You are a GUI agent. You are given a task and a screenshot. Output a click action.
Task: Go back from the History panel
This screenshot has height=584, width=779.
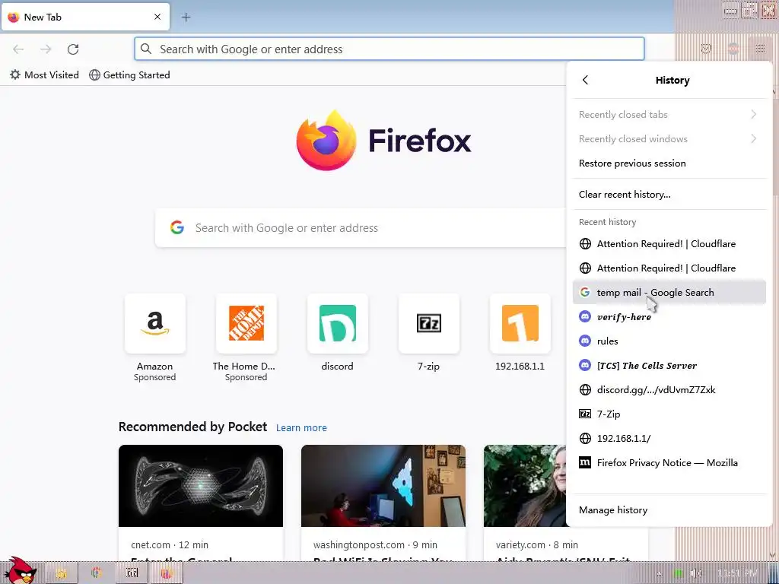point(585,80)
